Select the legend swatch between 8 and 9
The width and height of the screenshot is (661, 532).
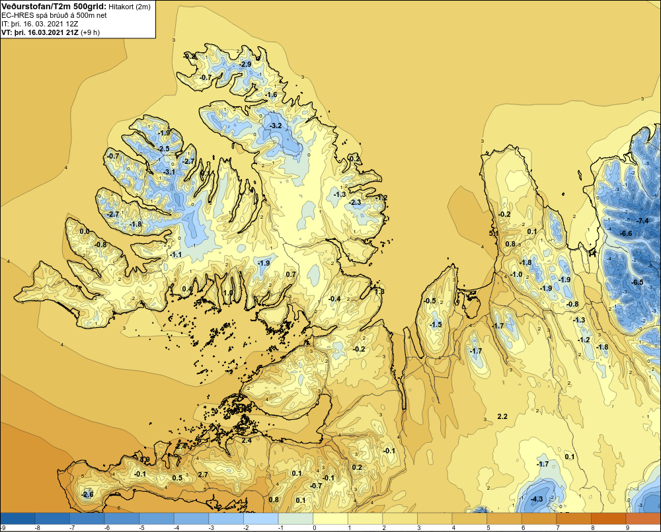point(608,518)
